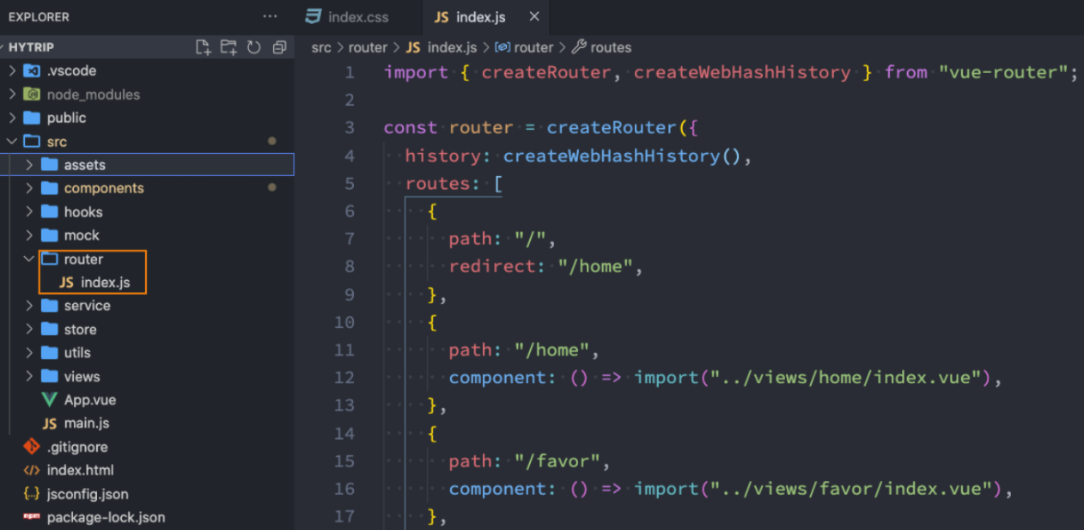Expand the hooks folder chevron

(x=29, y=212)
